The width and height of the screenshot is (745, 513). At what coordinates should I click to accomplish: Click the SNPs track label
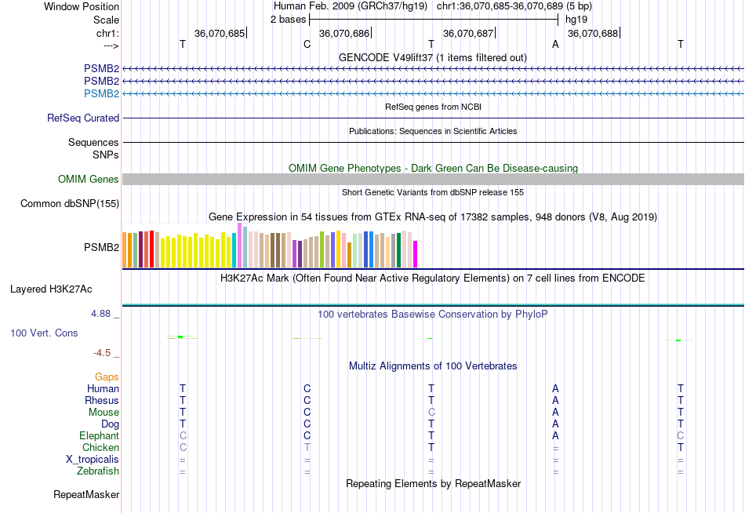click(x=106, y=155)
